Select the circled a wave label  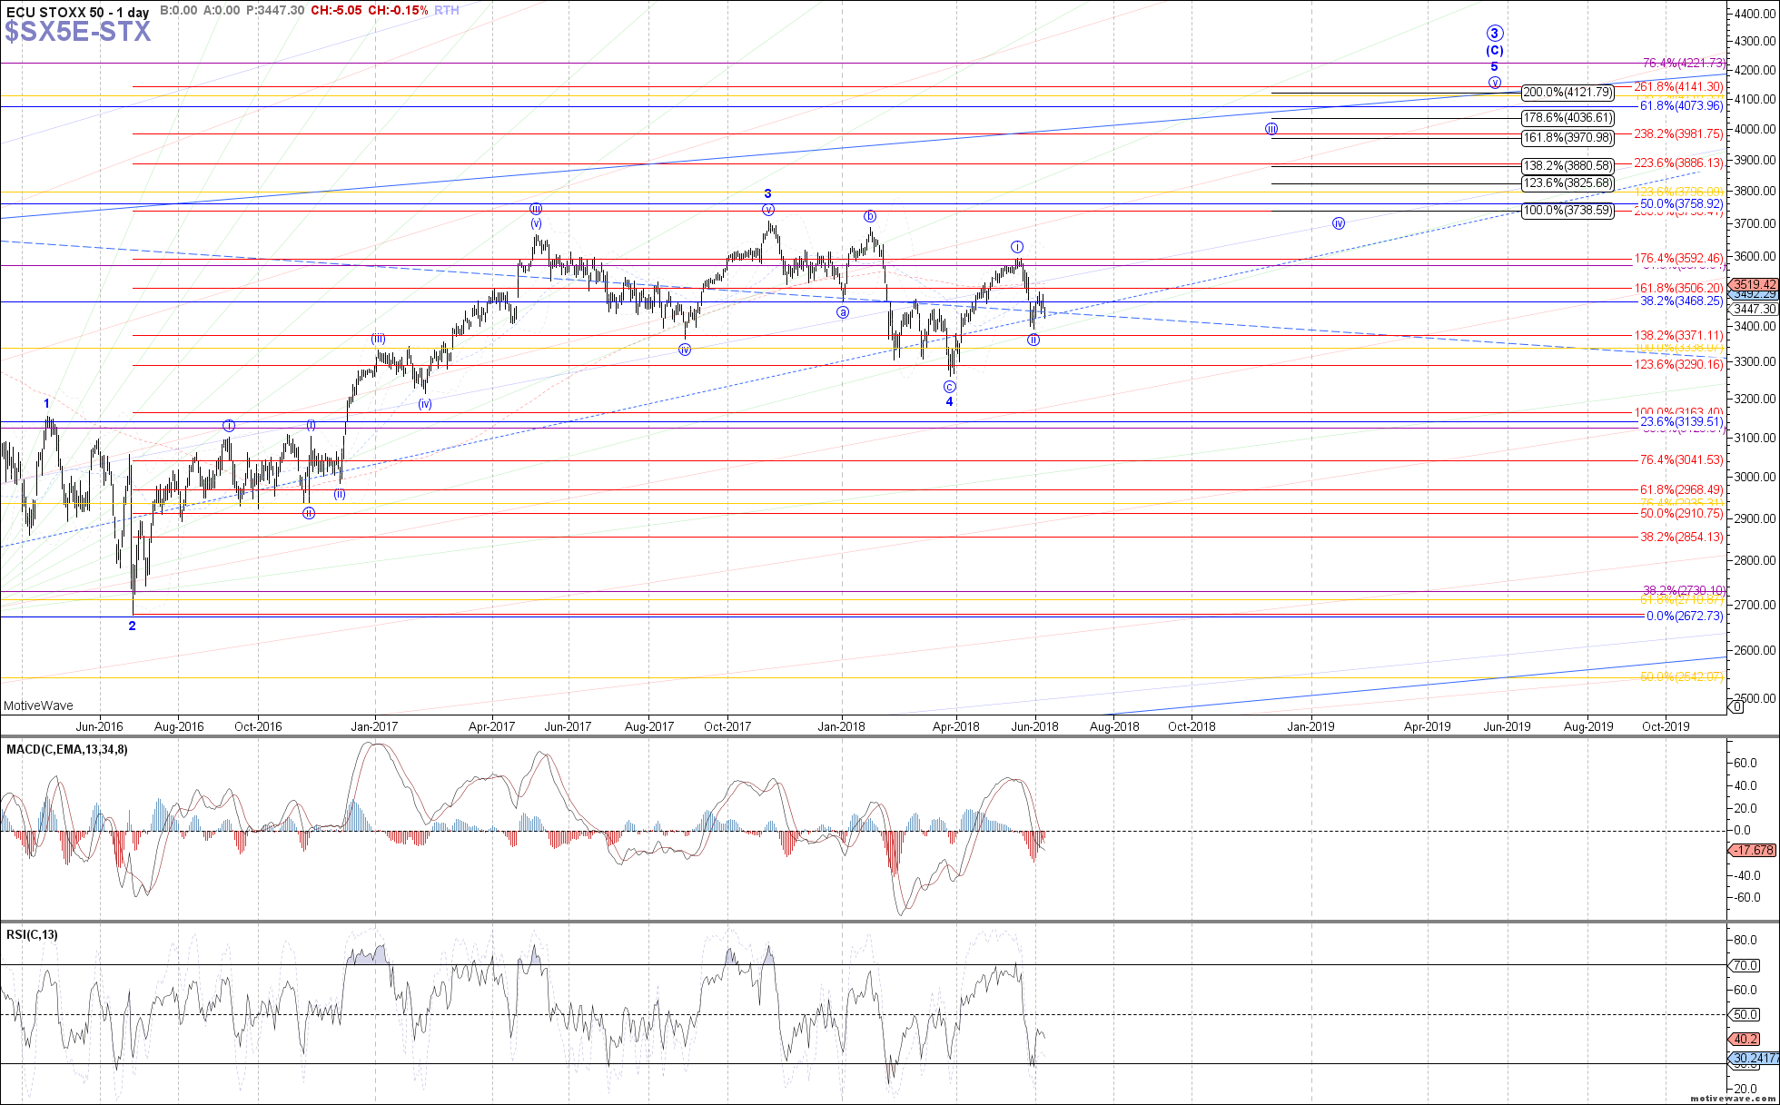pos(843,312)
